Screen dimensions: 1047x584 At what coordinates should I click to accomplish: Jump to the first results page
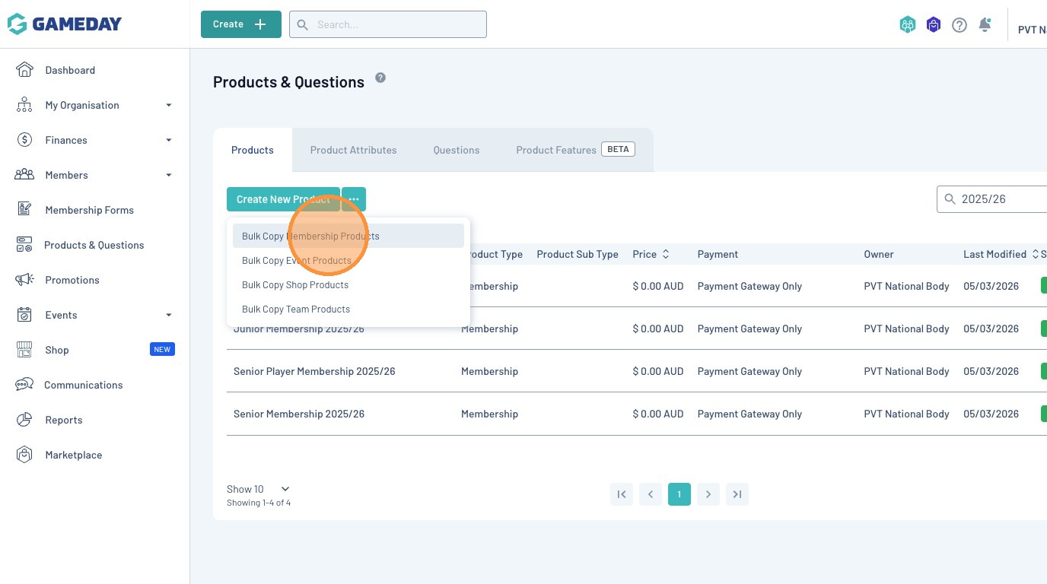pos(622,494)
